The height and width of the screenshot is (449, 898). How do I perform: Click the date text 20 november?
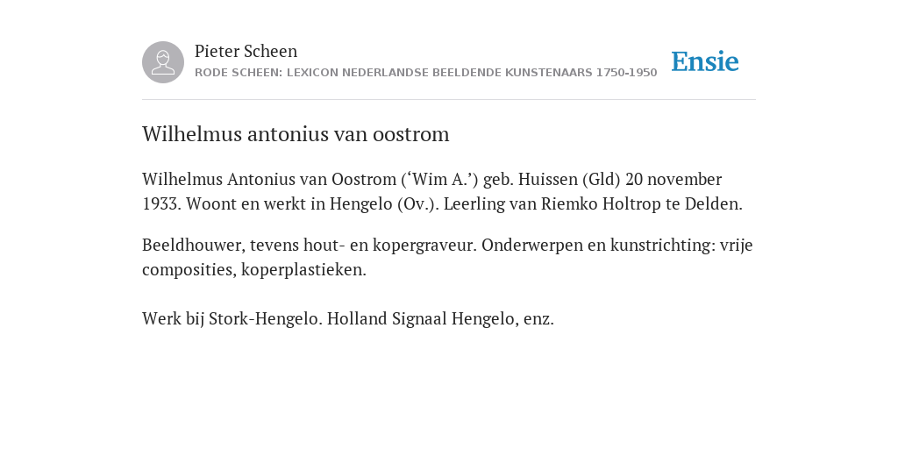pyautogui.click(x=673, y=179)
